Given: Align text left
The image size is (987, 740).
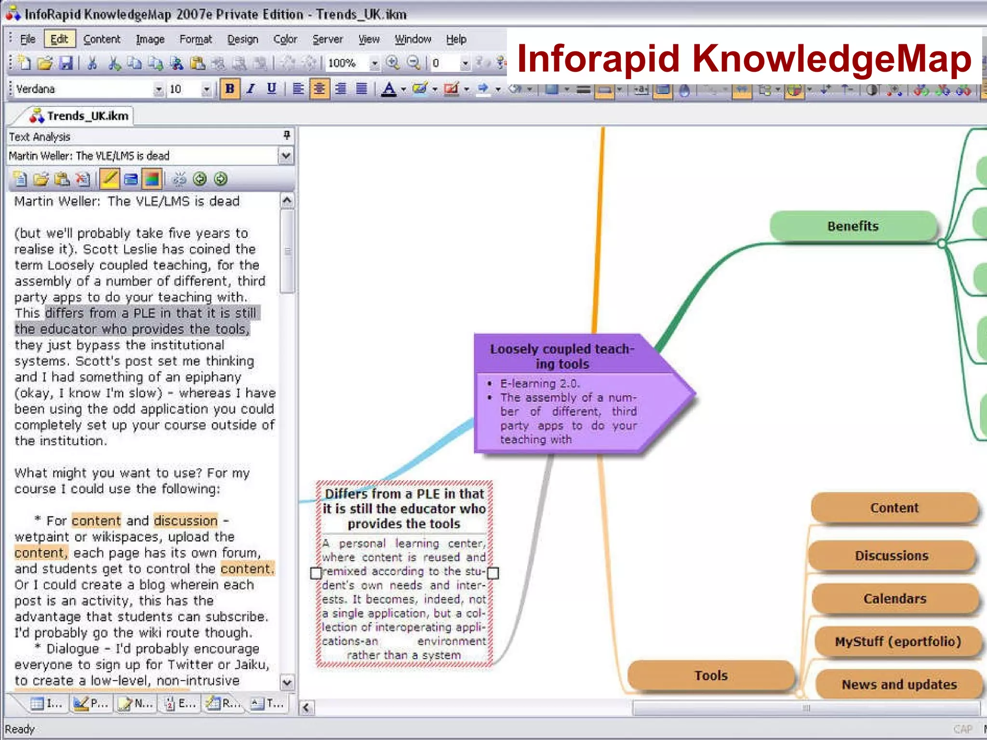Looking at the screenshot, I should (x=298, y=89).
